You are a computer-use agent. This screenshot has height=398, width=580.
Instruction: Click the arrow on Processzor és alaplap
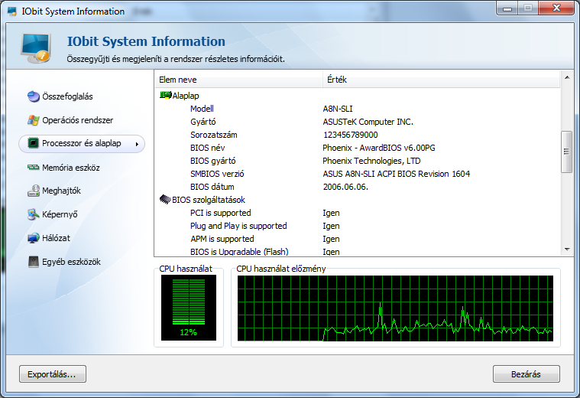point(137,144)
